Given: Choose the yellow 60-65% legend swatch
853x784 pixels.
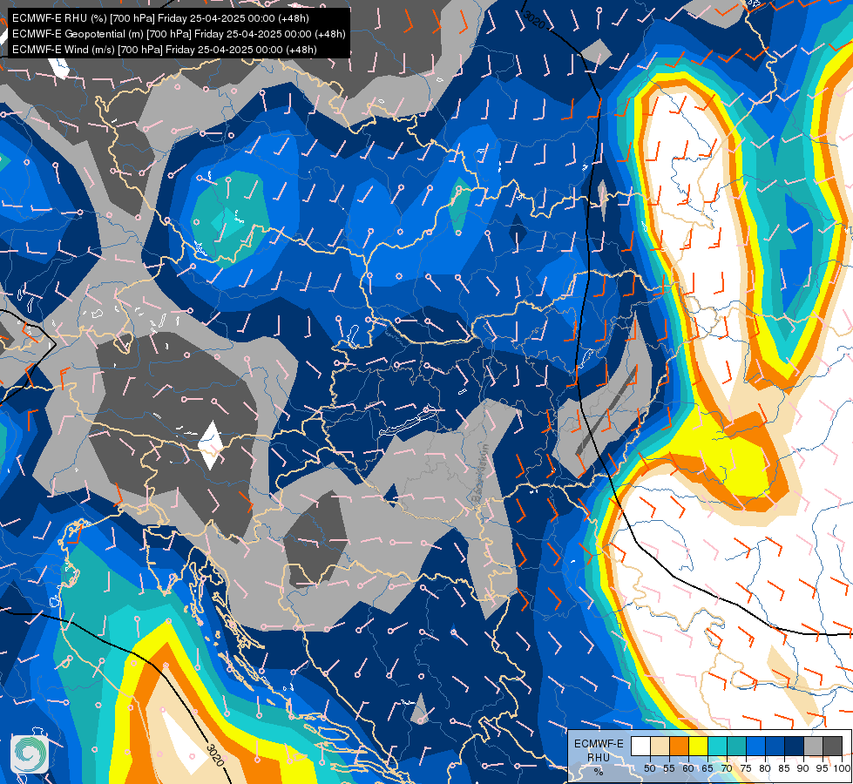Looking at the screenshot, I should 698,746.
